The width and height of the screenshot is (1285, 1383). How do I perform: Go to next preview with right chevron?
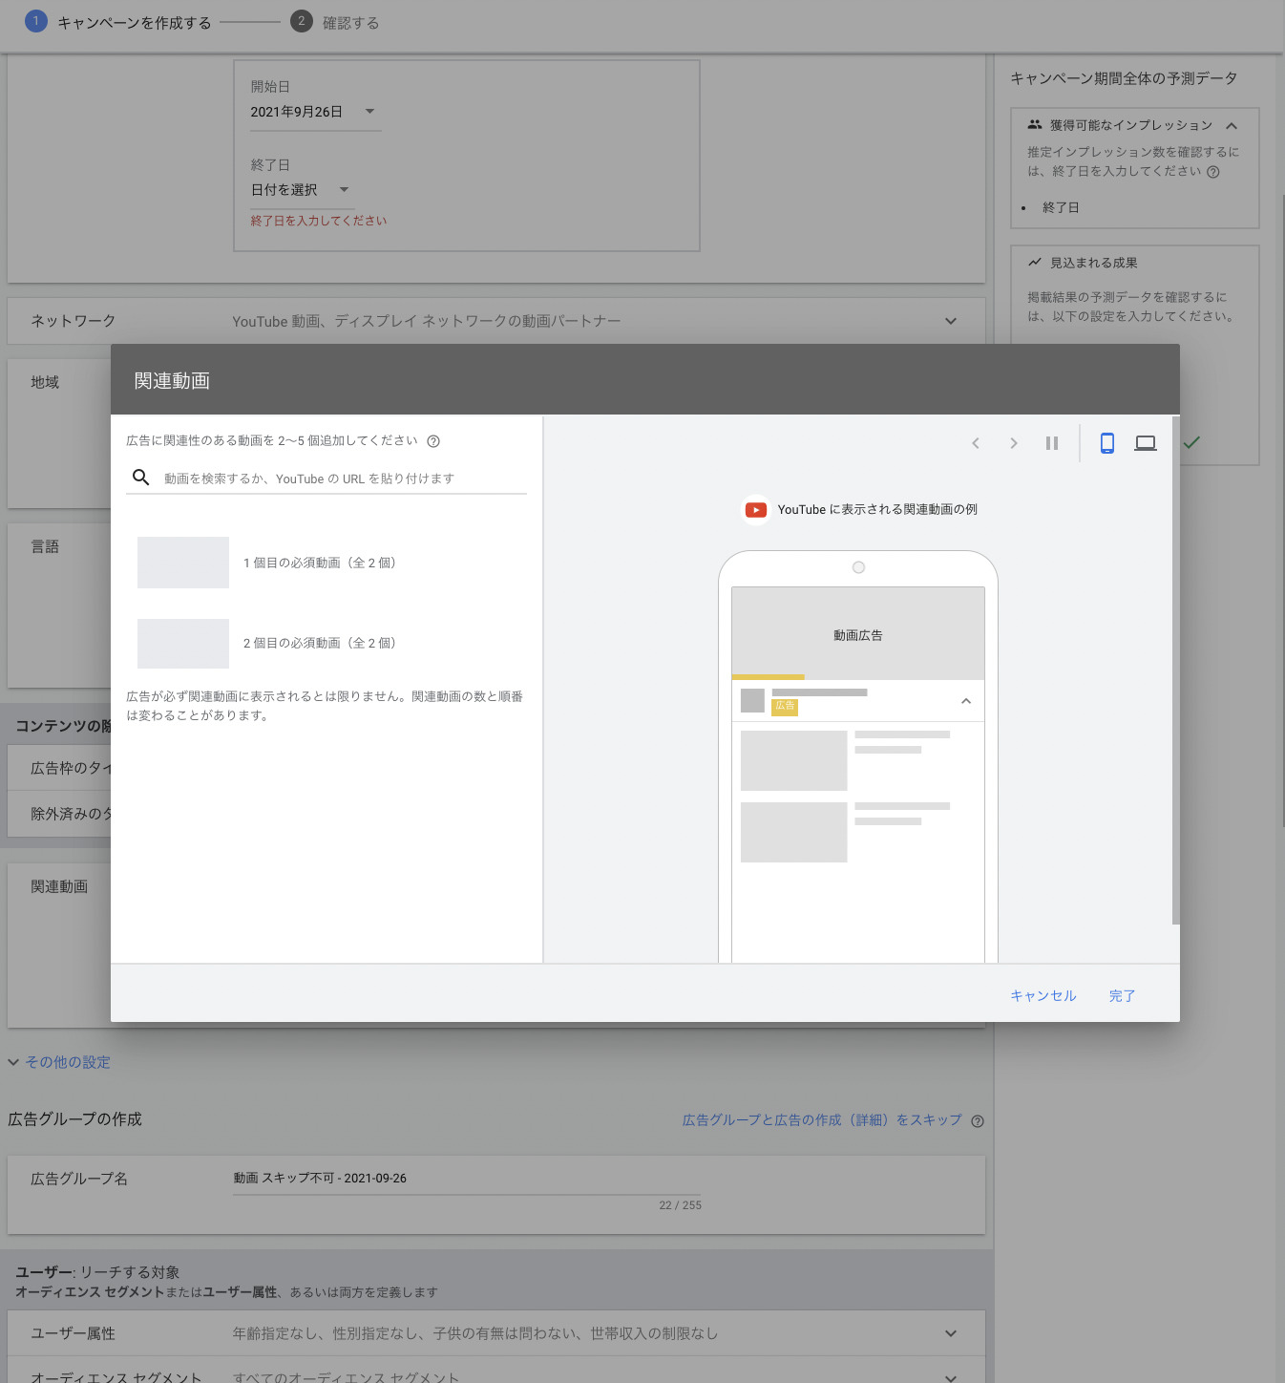pyautogui.click(x=1014, y=443)
